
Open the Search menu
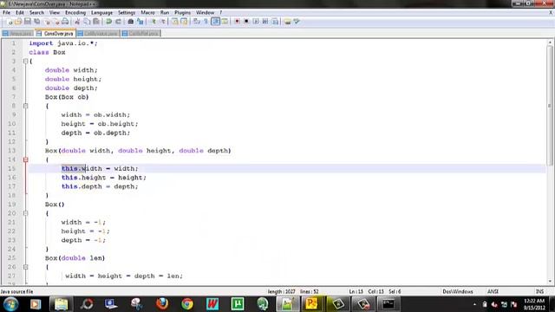tap(36, 12)
